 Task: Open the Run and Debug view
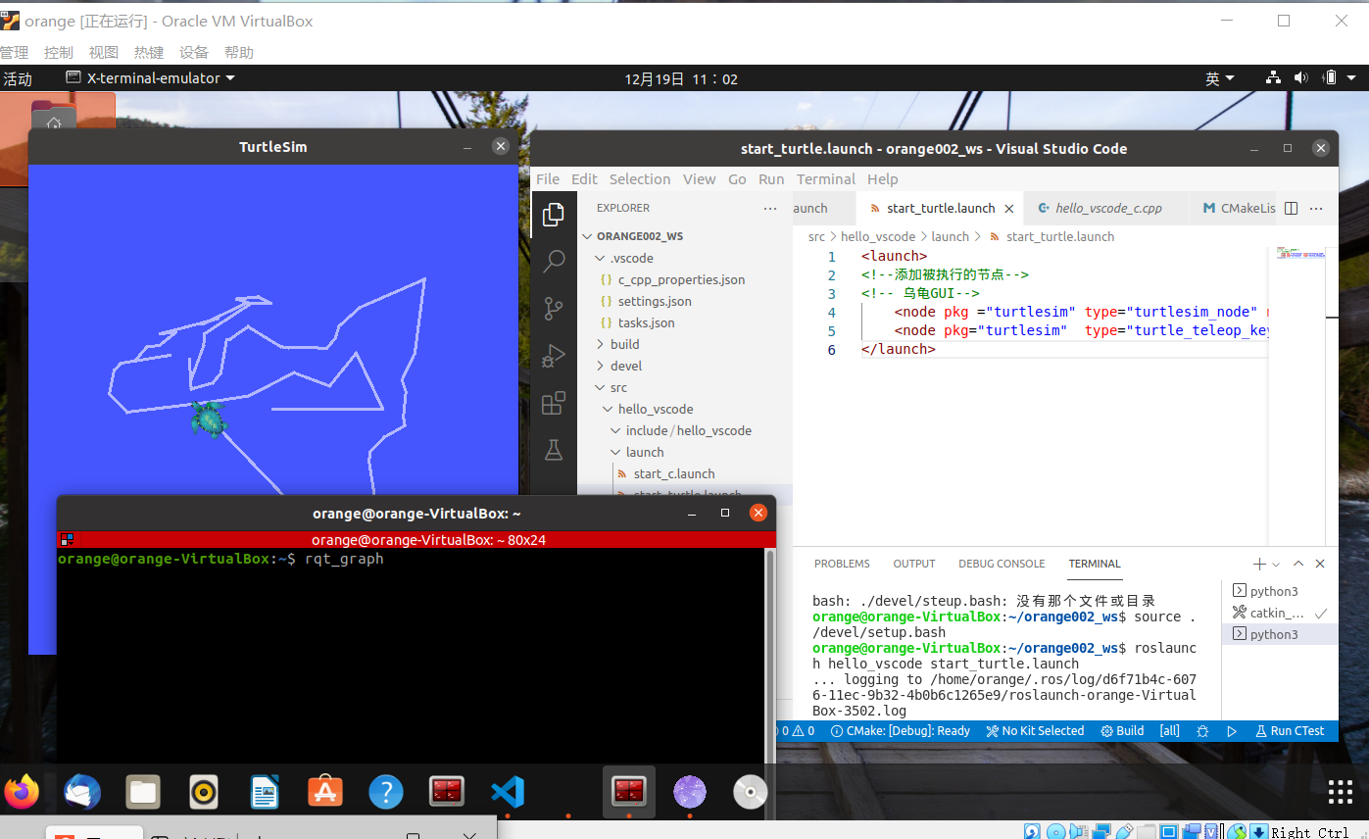pyautogui.click(x=555, y=355)
